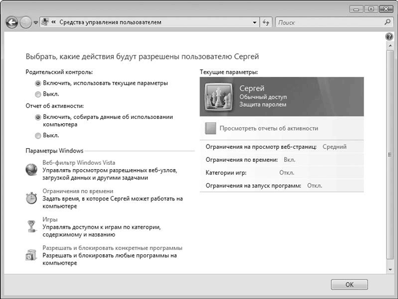Screen dimensions: 398x299
Task: Open Веб-фильтр Windows Vista link
Action: [78, 162]
